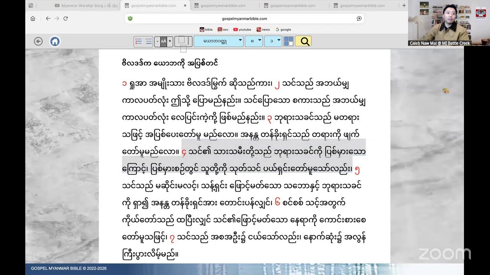Open the news bookmark
The height and width of the screenshot is (275, 490).
click(x=263, y=29)
